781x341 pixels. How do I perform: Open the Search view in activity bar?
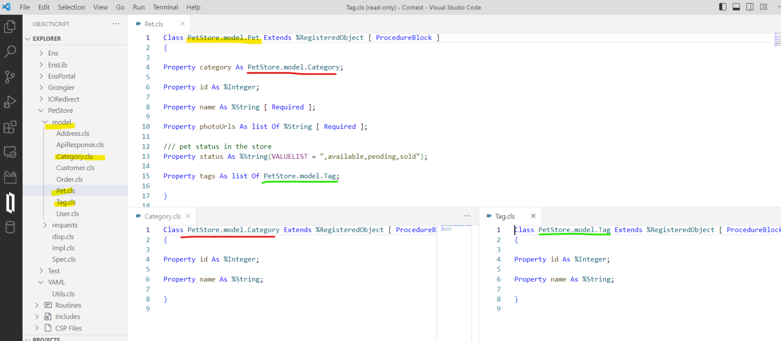[x=10, y=51]
